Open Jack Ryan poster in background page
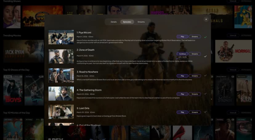 [x=23, y=51]
